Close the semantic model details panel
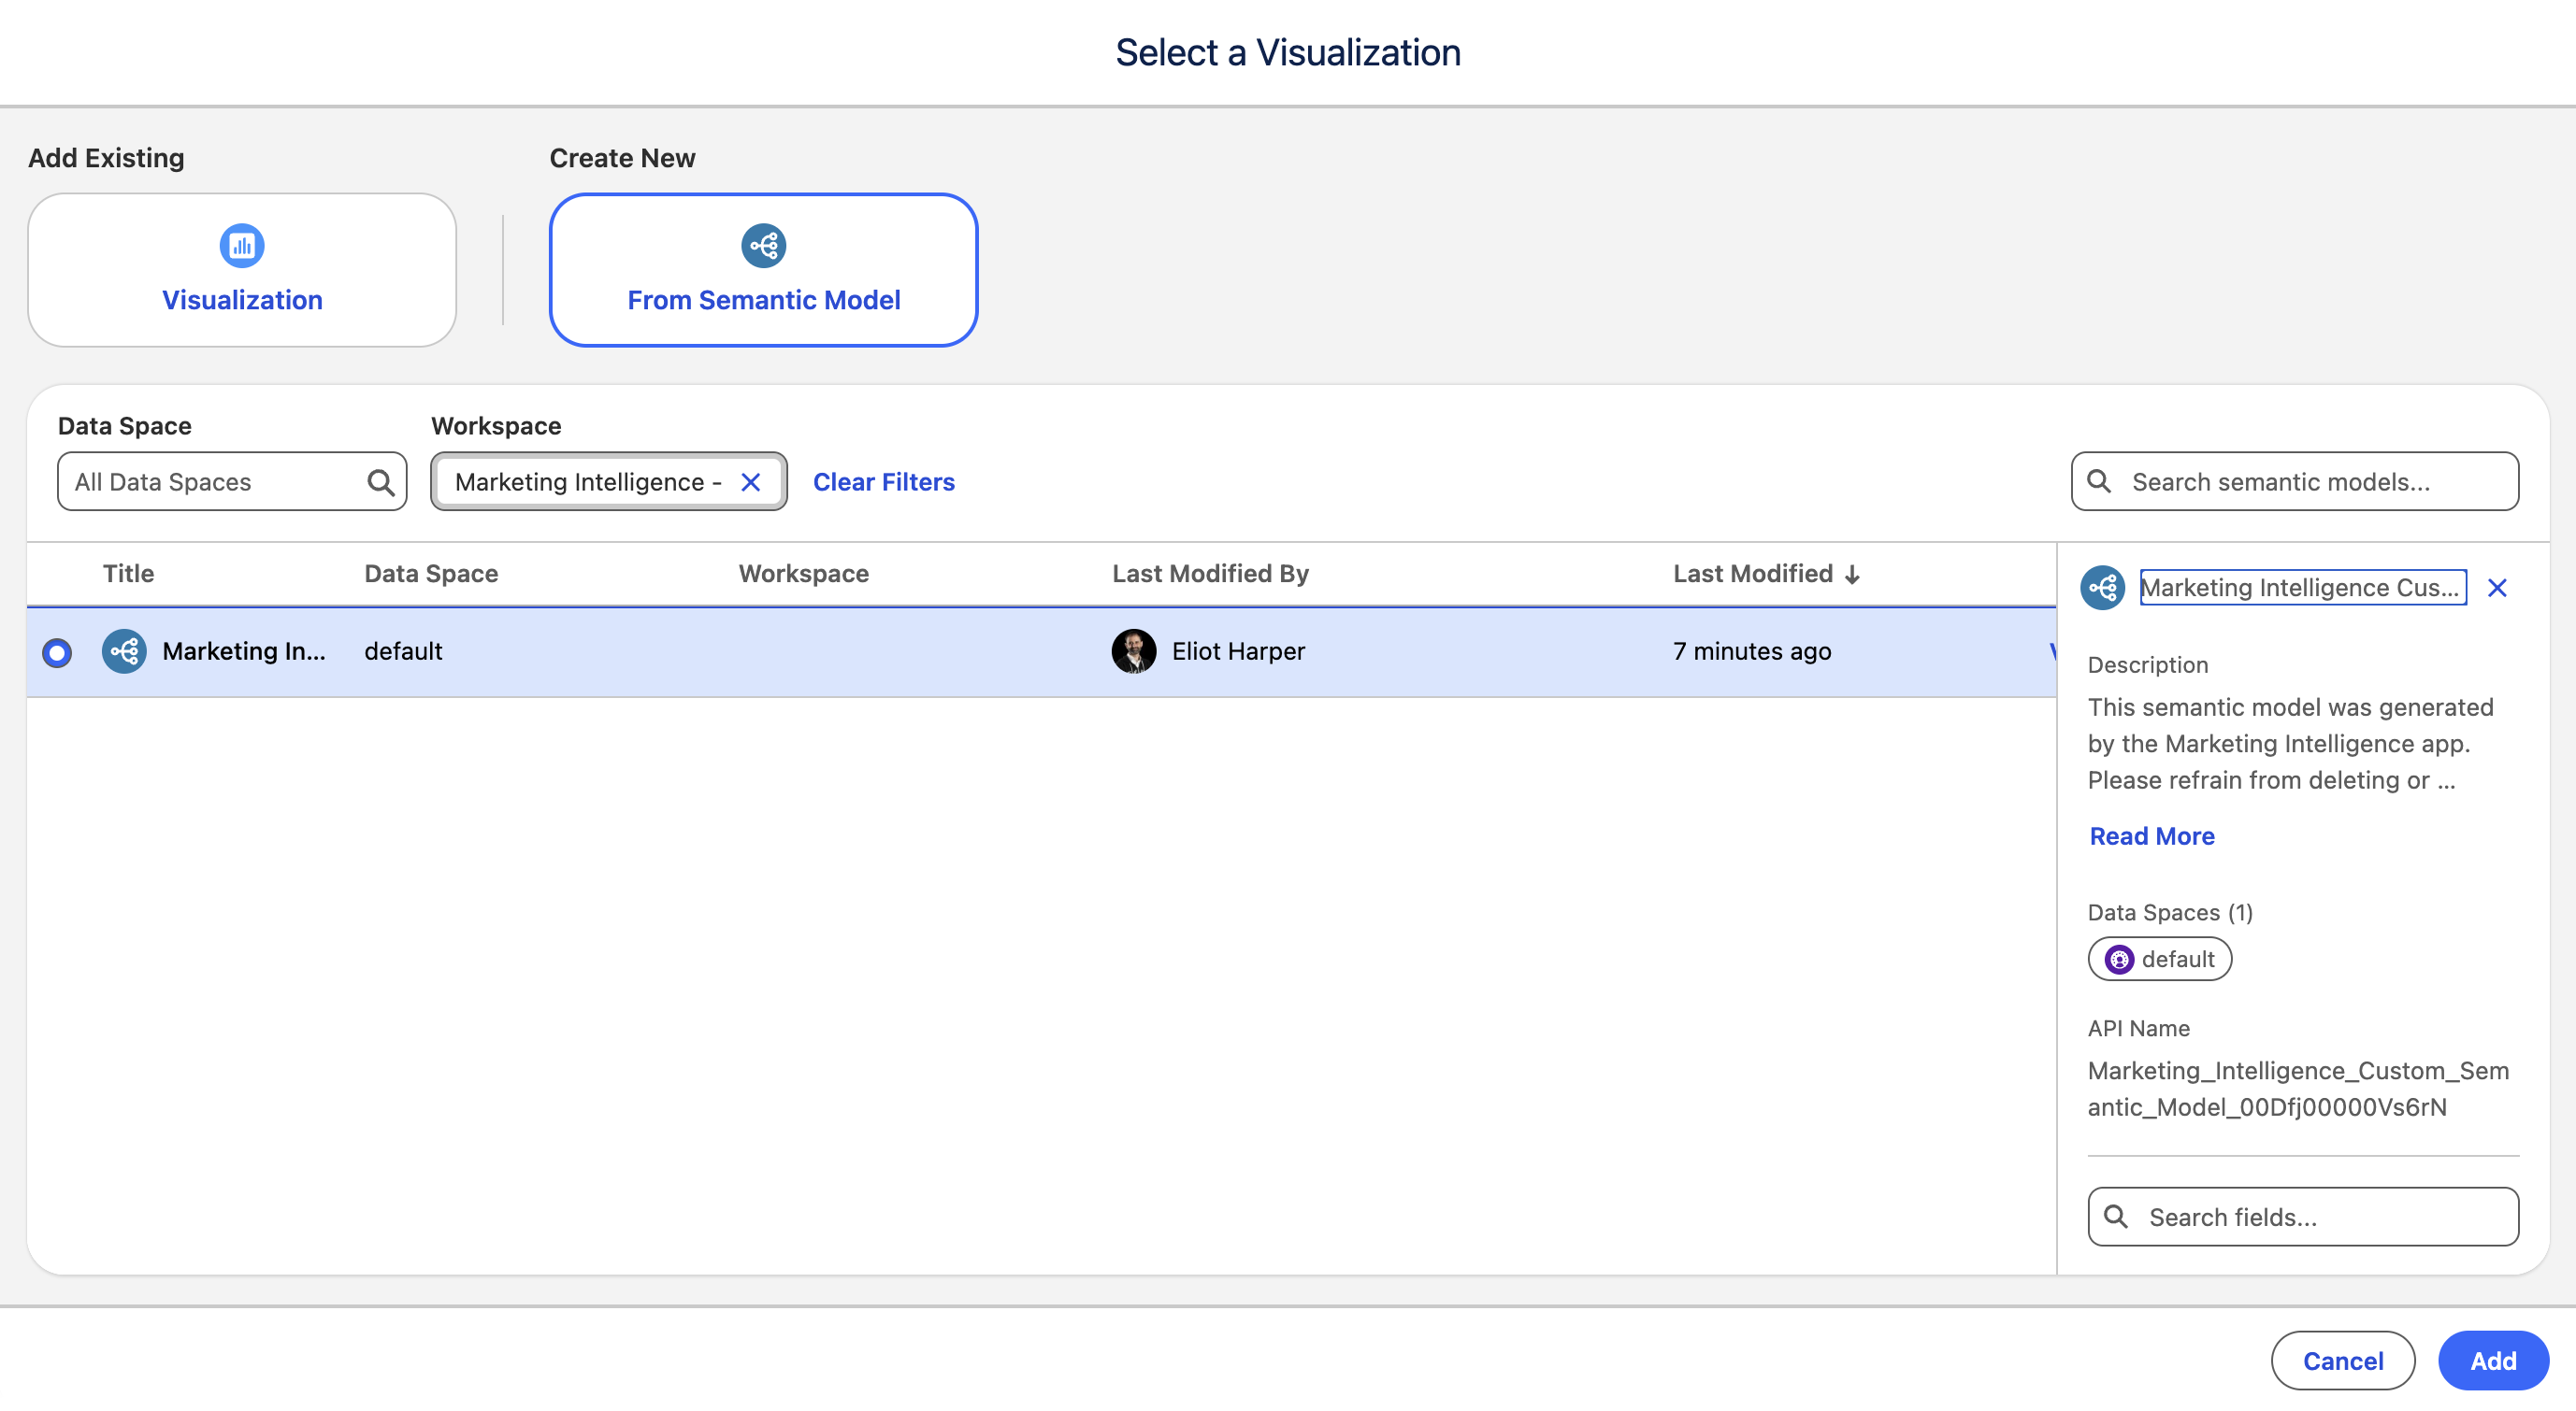The image size is (2576, 1411). (2497, 588)
